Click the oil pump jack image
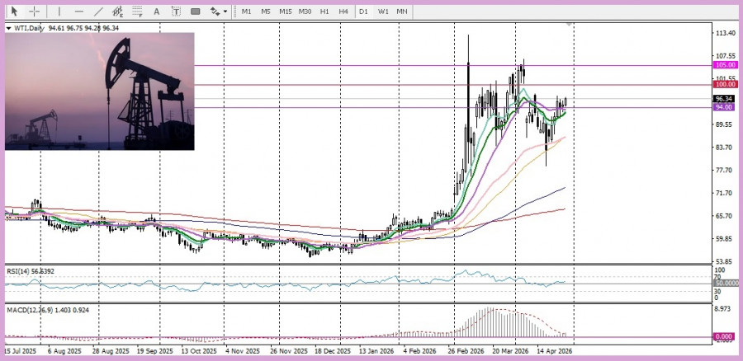Viewport: 743px width, 361px height. [x=99, y=91]
